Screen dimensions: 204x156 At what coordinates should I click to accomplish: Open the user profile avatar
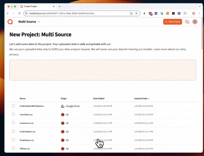195,22
